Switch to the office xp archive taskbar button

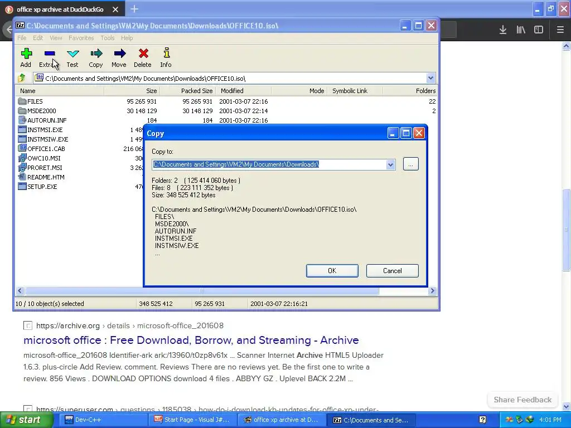282,420
